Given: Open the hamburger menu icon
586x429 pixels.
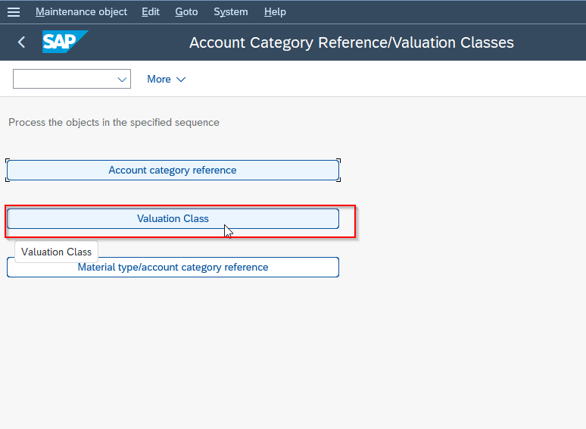Looking at the screenshot, I should (14, 12).
